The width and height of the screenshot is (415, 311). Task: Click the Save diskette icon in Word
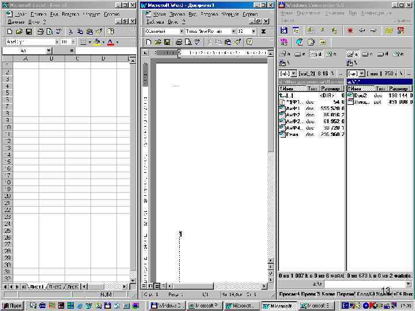(x=167, y=42)
